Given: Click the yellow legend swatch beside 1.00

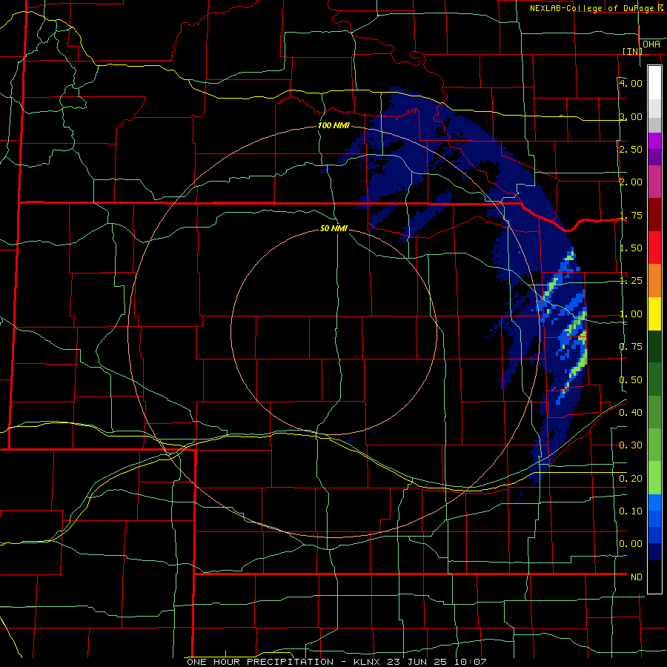Looking at the screenshot, I should pos(654,313).
